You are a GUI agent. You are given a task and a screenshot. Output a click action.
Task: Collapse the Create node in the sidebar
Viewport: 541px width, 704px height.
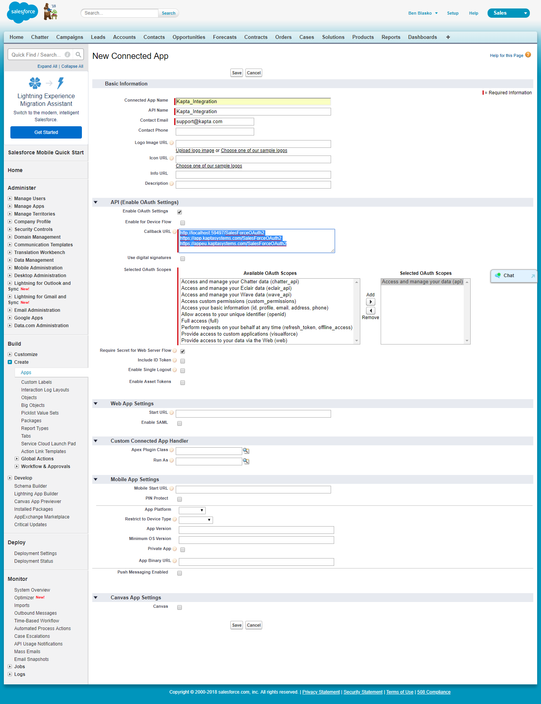pyautogui.click(x=10, y=362)
